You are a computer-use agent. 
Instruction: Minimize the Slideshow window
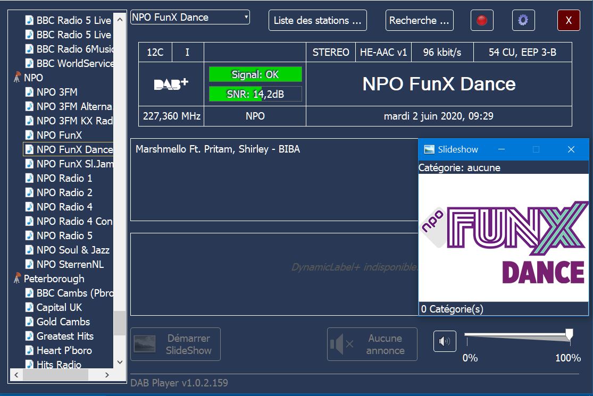click(x=502, y=149)
